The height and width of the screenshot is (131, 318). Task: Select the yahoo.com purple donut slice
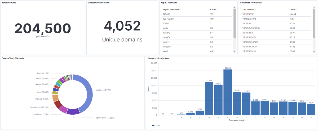click(73, 111)
